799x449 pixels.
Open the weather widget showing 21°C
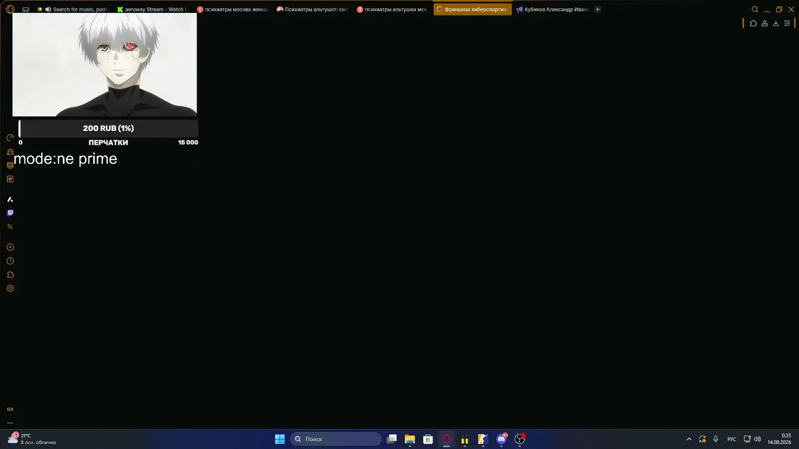point(32,439)
